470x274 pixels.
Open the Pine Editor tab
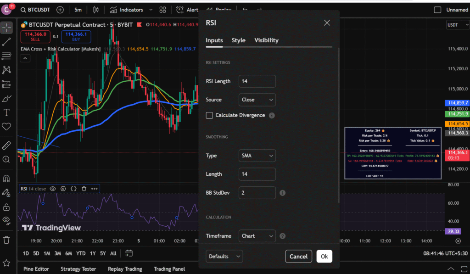coord(36,269)
